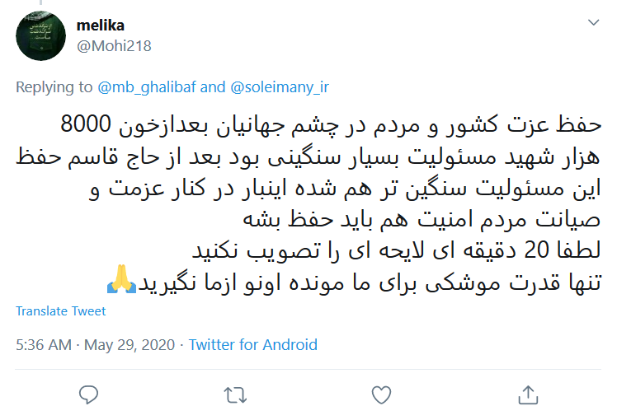Open the @Mohi218 handle link
617x420 pixels.
click(114, 45)
